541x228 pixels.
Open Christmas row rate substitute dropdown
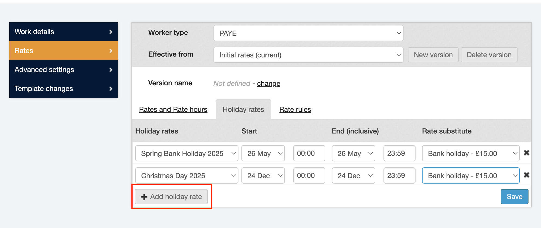pyautogui.click(x=471, y=176)
